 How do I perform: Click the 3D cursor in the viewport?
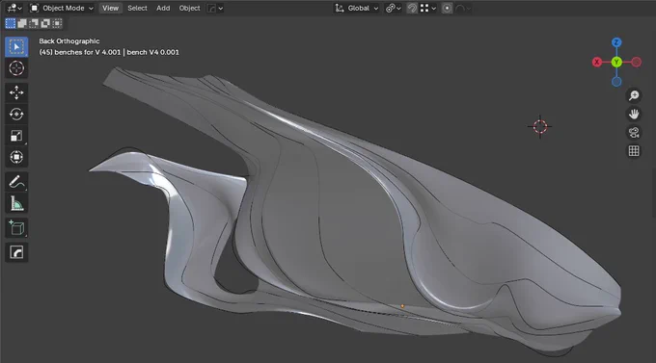point(539,126)
